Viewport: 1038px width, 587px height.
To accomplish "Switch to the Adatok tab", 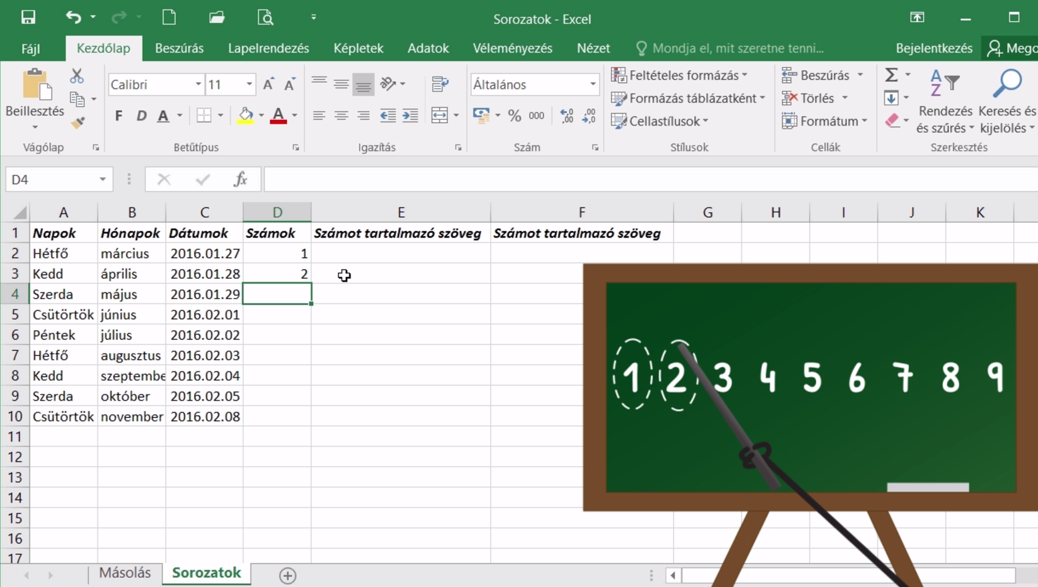I will pos(428,48).
